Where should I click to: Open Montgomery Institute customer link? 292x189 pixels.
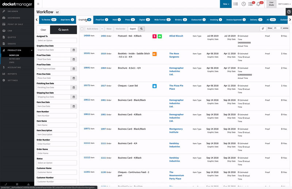click(176, 131)
